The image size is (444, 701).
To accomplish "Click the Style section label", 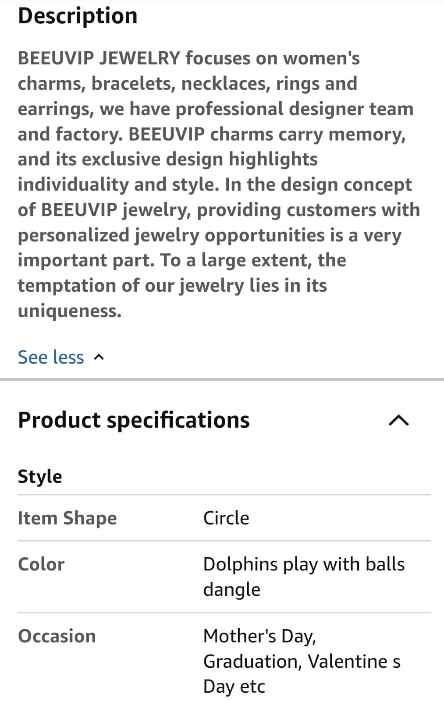I will [40, 476].
